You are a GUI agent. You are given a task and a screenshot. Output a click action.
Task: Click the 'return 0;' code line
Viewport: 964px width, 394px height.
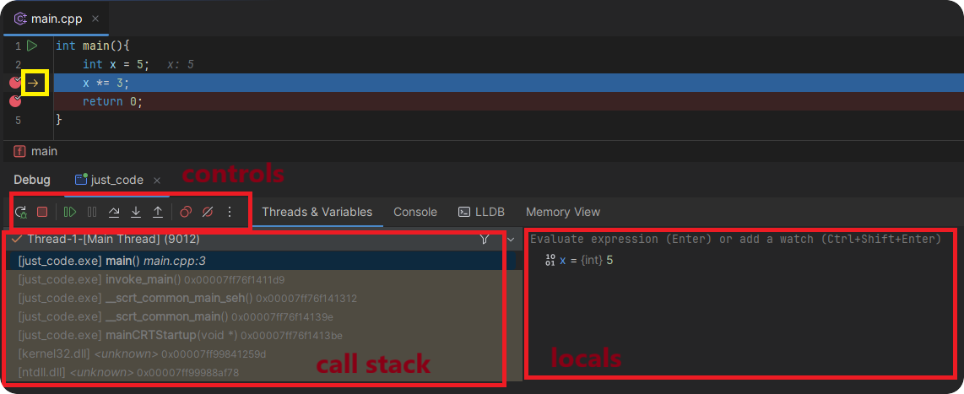[112, 101]
